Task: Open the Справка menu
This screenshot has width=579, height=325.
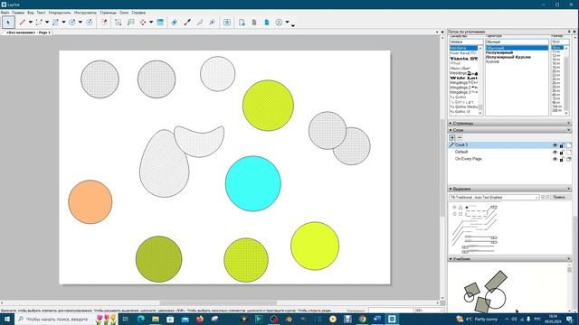Action: [138, 13]
